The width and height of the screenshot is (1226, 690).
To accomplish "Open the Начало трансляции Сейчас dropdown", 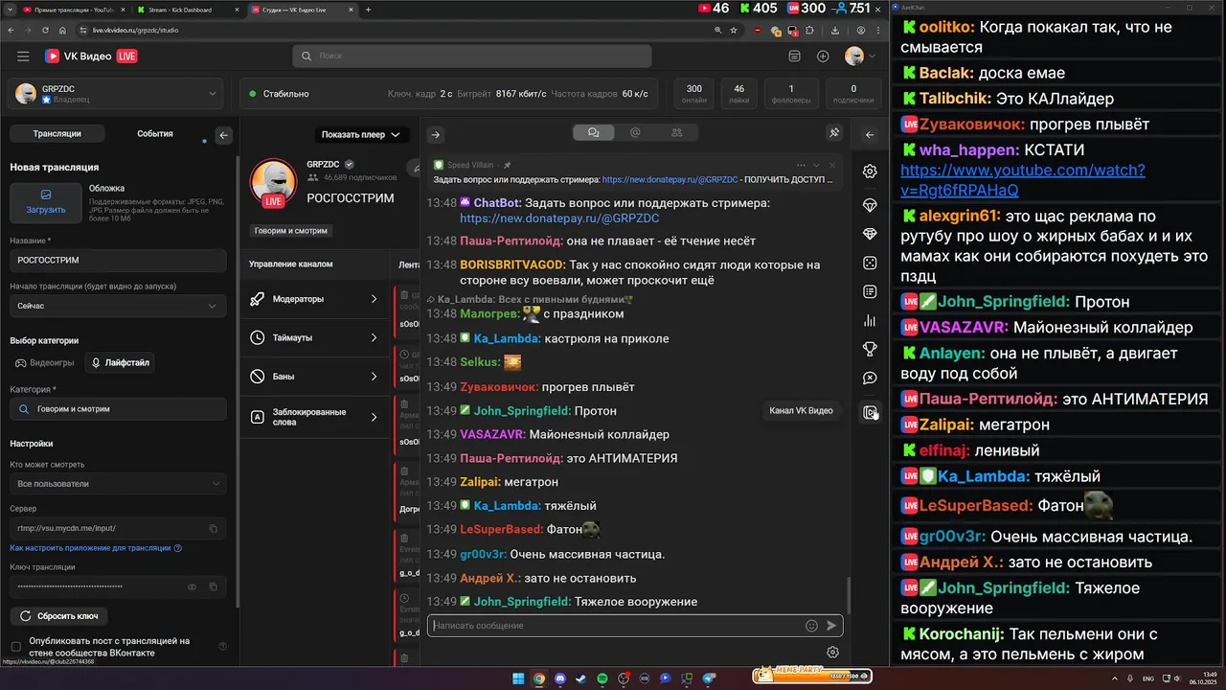I will click(x=118, y=306).
